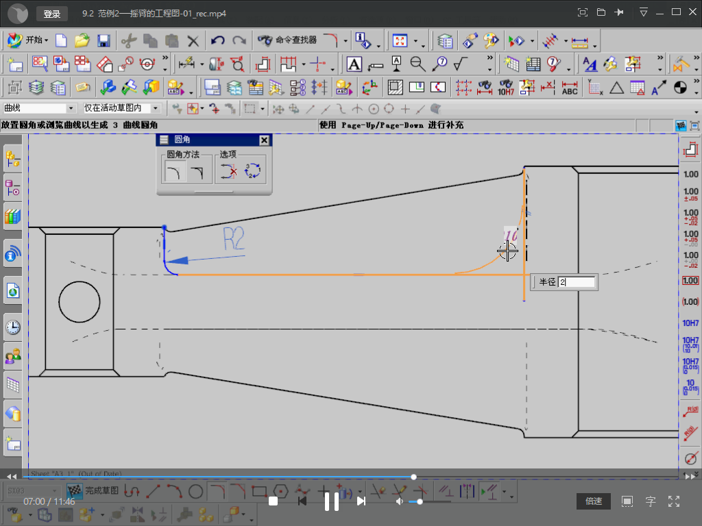Viewport: 702px width, 526px height.
Task: Click the 10H7 tolerance binoculars icon
Action: (x=506, y=87)
